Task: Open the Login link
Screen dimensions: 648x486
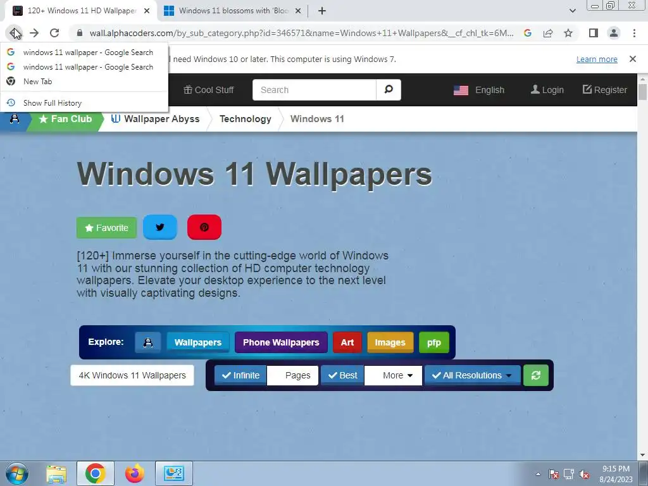Action: 547,90
